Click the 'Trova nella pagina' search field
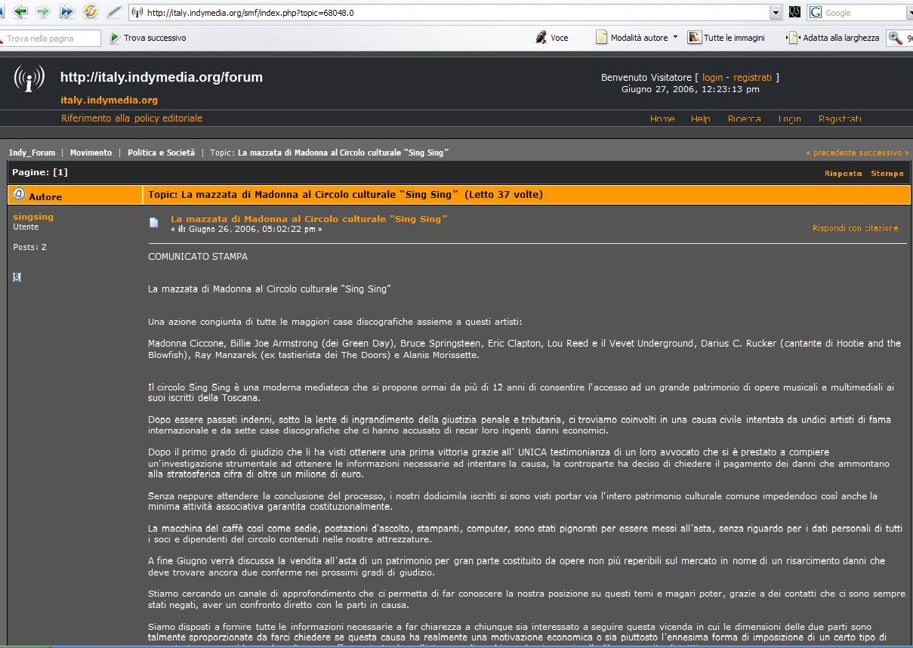This screenshot has height=648, width=913. coord(51,39)
